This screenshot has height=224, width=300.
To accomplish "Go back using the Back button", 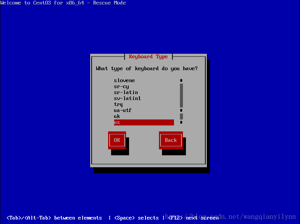I will (x=171, y=140).
